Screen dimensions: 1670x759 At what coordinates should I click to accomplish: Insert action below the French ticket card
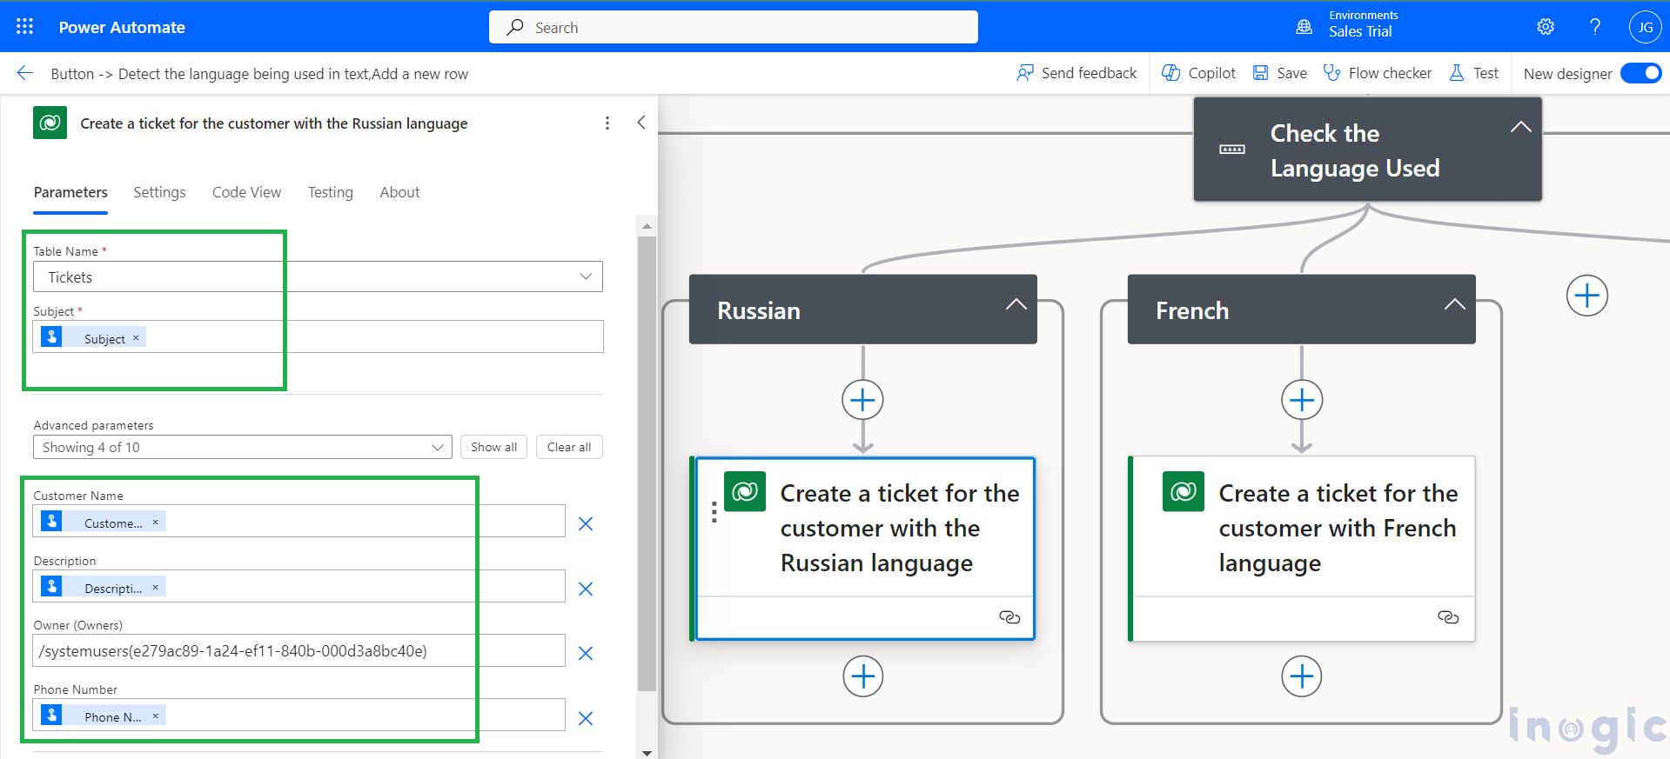tap(1301, 676)
